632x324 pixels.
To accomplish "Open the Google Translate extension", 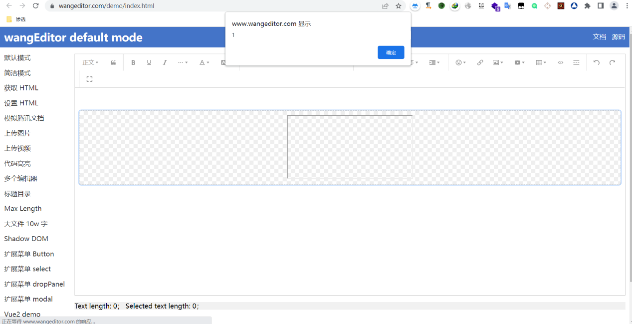I will 508,6.
